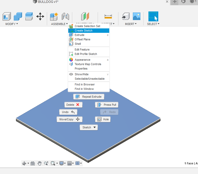The image size is (198, 174).
Task: Choose Shell from the context menu
Action: pyautogui.click(x=89, y=44)
